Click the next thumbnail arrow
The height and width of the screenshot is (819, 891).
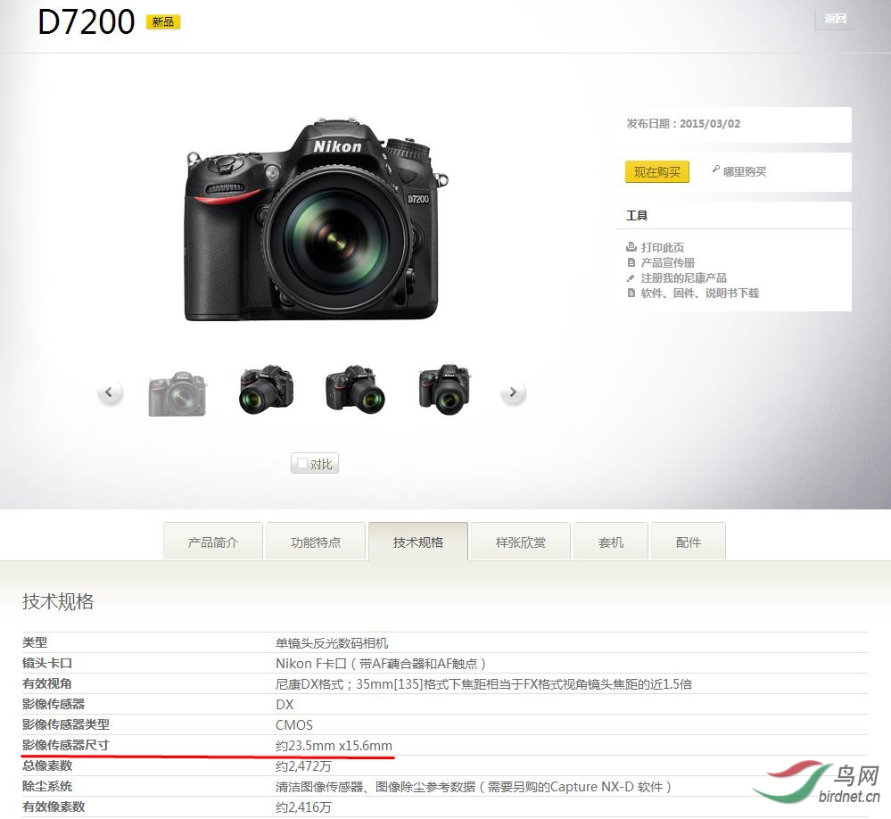pyautogui.click(x=513, y=393)
